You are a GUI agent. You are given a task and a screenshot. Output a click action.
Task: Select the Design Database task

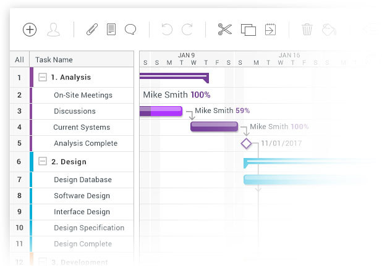coord(83,180)
